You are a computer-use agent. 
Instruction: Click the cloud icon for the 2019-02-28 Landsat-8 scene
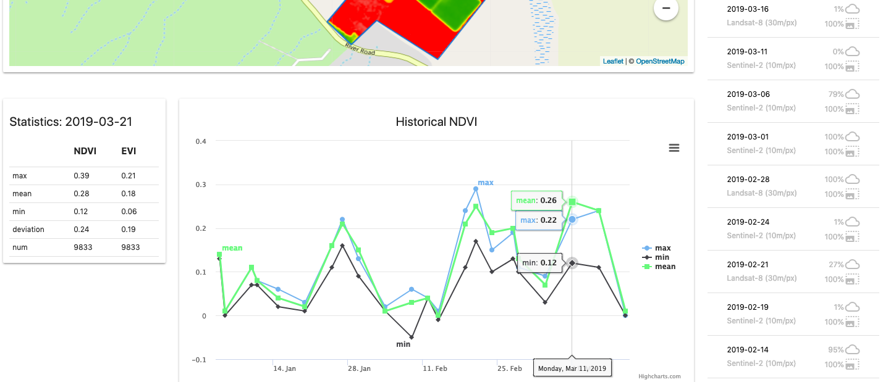click(x=853, y=179)
